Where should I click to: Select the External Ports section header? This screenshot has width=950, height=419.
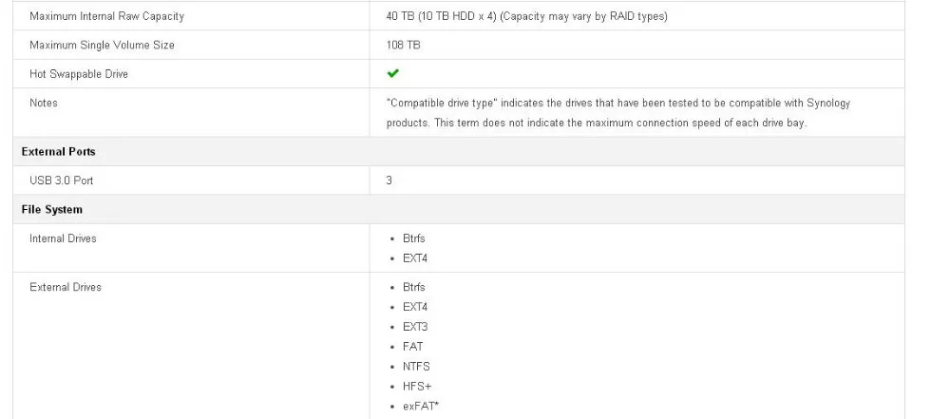58,152
